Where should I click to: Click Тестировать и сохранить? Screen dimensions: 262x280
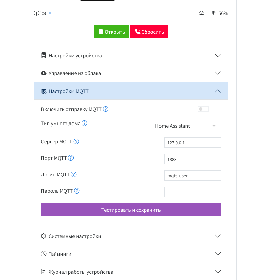(131, 209)
